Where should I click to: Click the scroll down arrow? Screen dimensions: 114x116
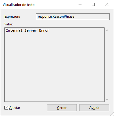[107, 99]
